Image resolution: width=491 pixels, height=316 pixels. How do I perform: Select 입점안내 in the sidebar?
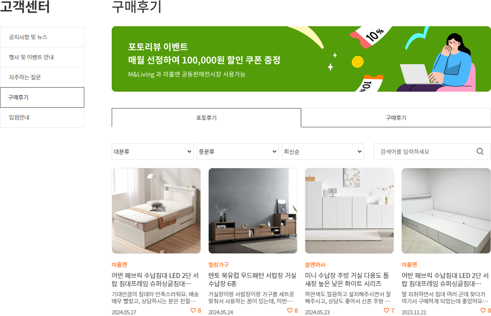tap(42, 117)
